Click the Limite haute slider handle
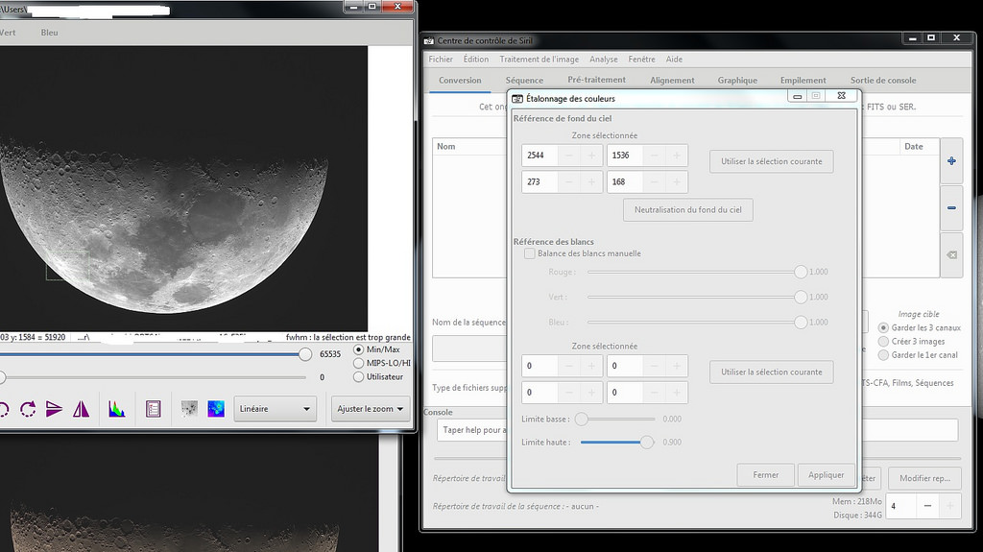The image size is (983, 552). point(647,443)
